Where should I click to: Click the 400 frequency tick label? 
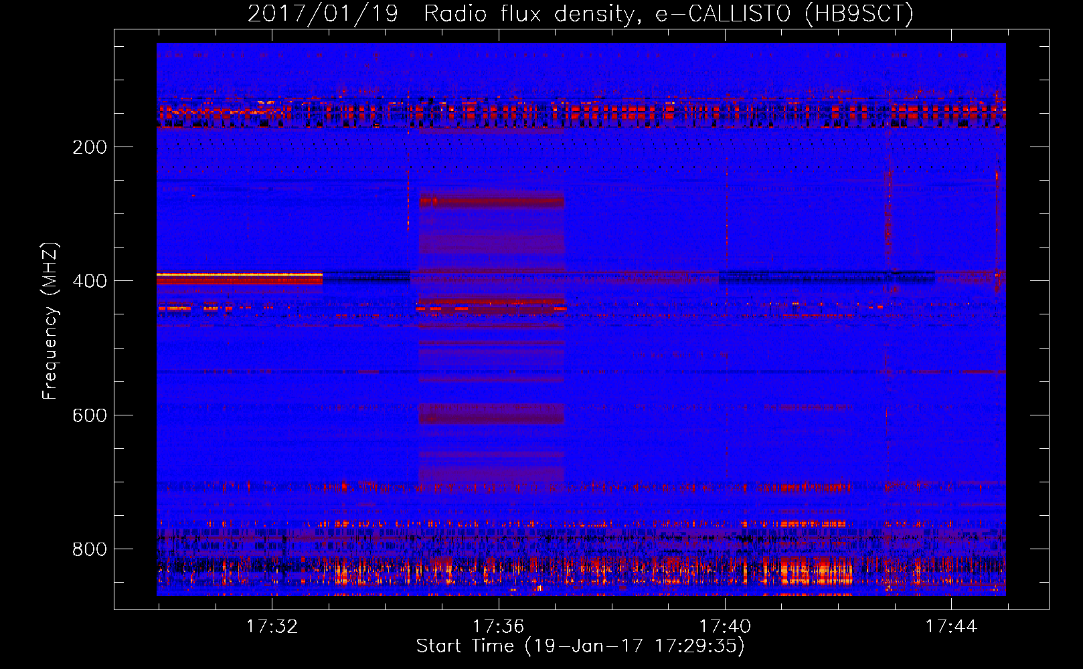click(x=90, y=281)
